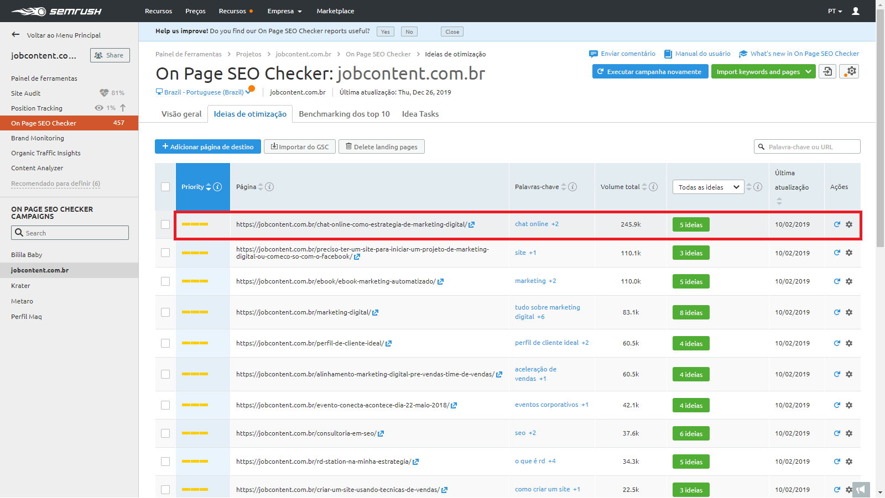Image resolution: width=885 pixels, height=498 pixels.
Task: Click the Palavra-chave ou URL search field
Action: (807, 146)
